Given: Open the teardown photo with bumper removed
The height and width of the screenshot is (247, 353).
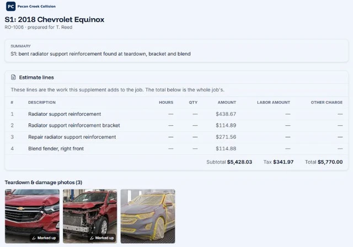Looking at the screenshot, I should (90, 216).
